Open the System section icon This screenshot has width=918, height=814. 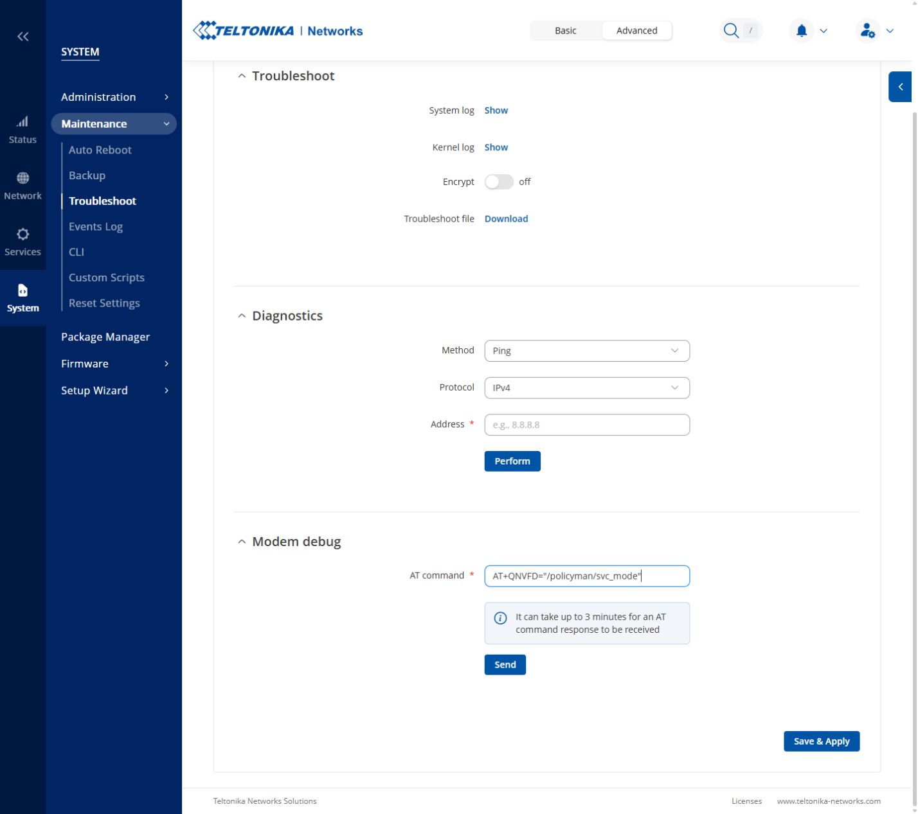(x=22, y=290)
